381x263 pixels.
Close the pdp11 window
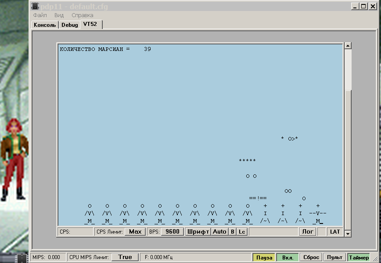[373, 6]
